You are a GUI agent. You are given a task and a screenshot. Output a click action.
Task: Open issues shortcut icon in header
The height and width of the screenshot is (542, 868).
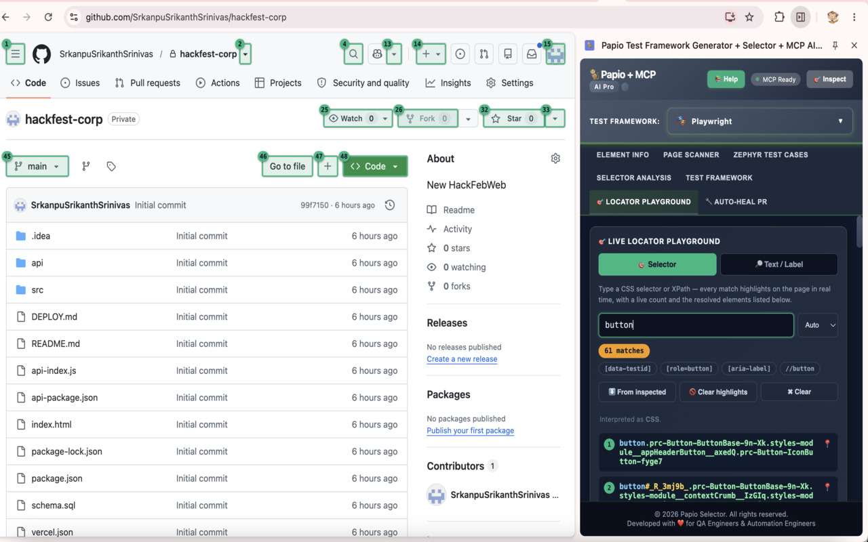[x=460, y=54]
